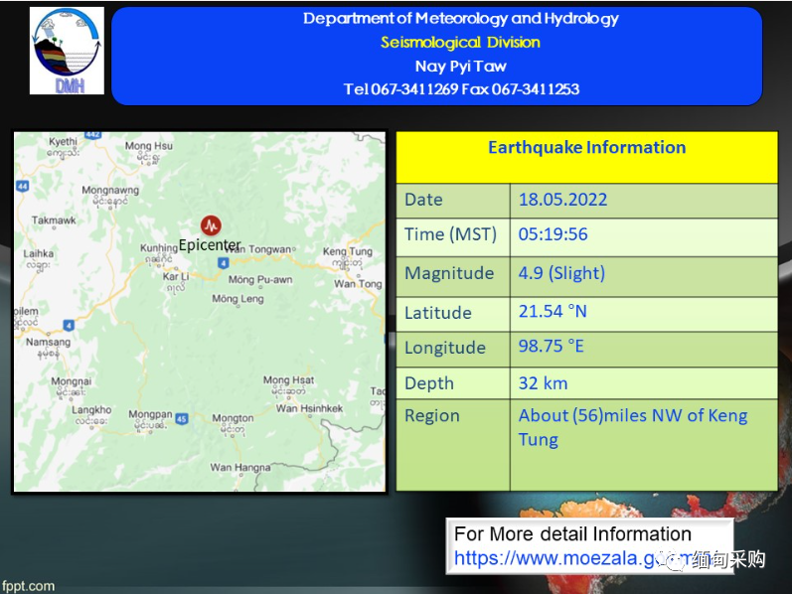Click Möng Leng label on map
Screen dimensions: 792x594
point(238,299)
